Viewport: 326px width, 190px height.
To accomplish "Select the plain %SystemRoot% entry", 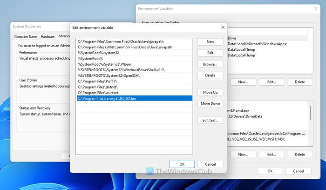I will pyautogui.click(x=135, y=59).
